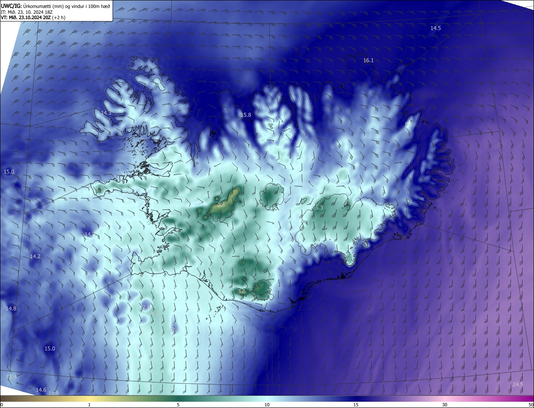Click the 14.2 value label
This screenshot has width=534, height=408.
[x=35, y=257]
